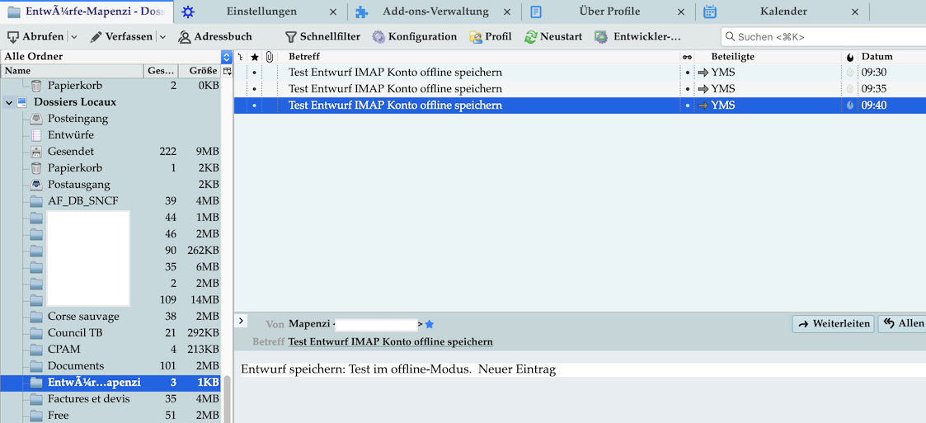Click the Weiterleiten forward button

pos(833,324)
